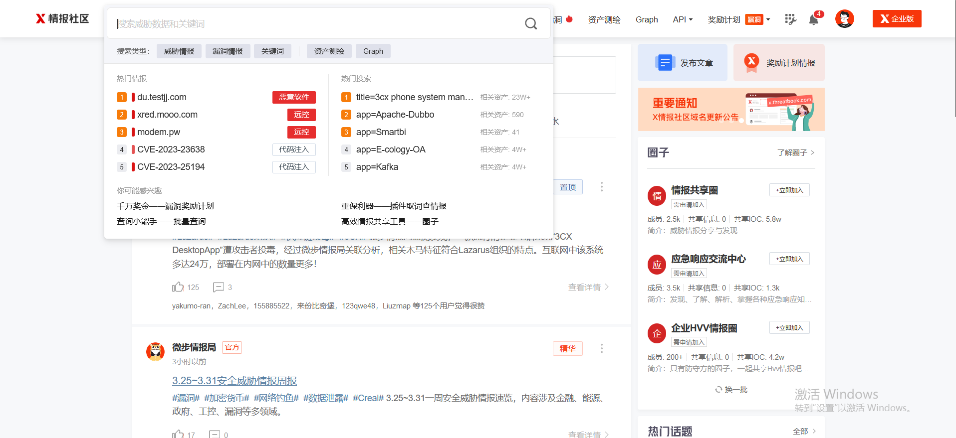Viewport: 956px width, 438px height.
Task: Open the user avatar menu
Action: click(x=844, y=19)
